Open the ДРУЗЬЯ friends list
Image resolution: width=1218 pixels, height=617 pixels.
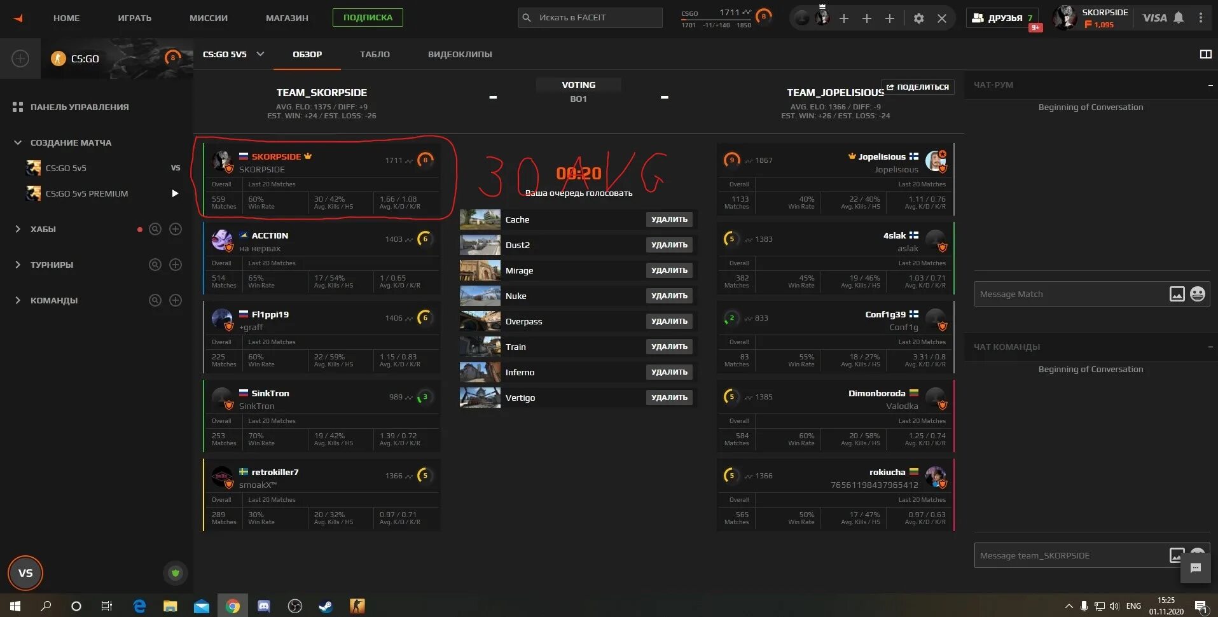[1002, 18]
